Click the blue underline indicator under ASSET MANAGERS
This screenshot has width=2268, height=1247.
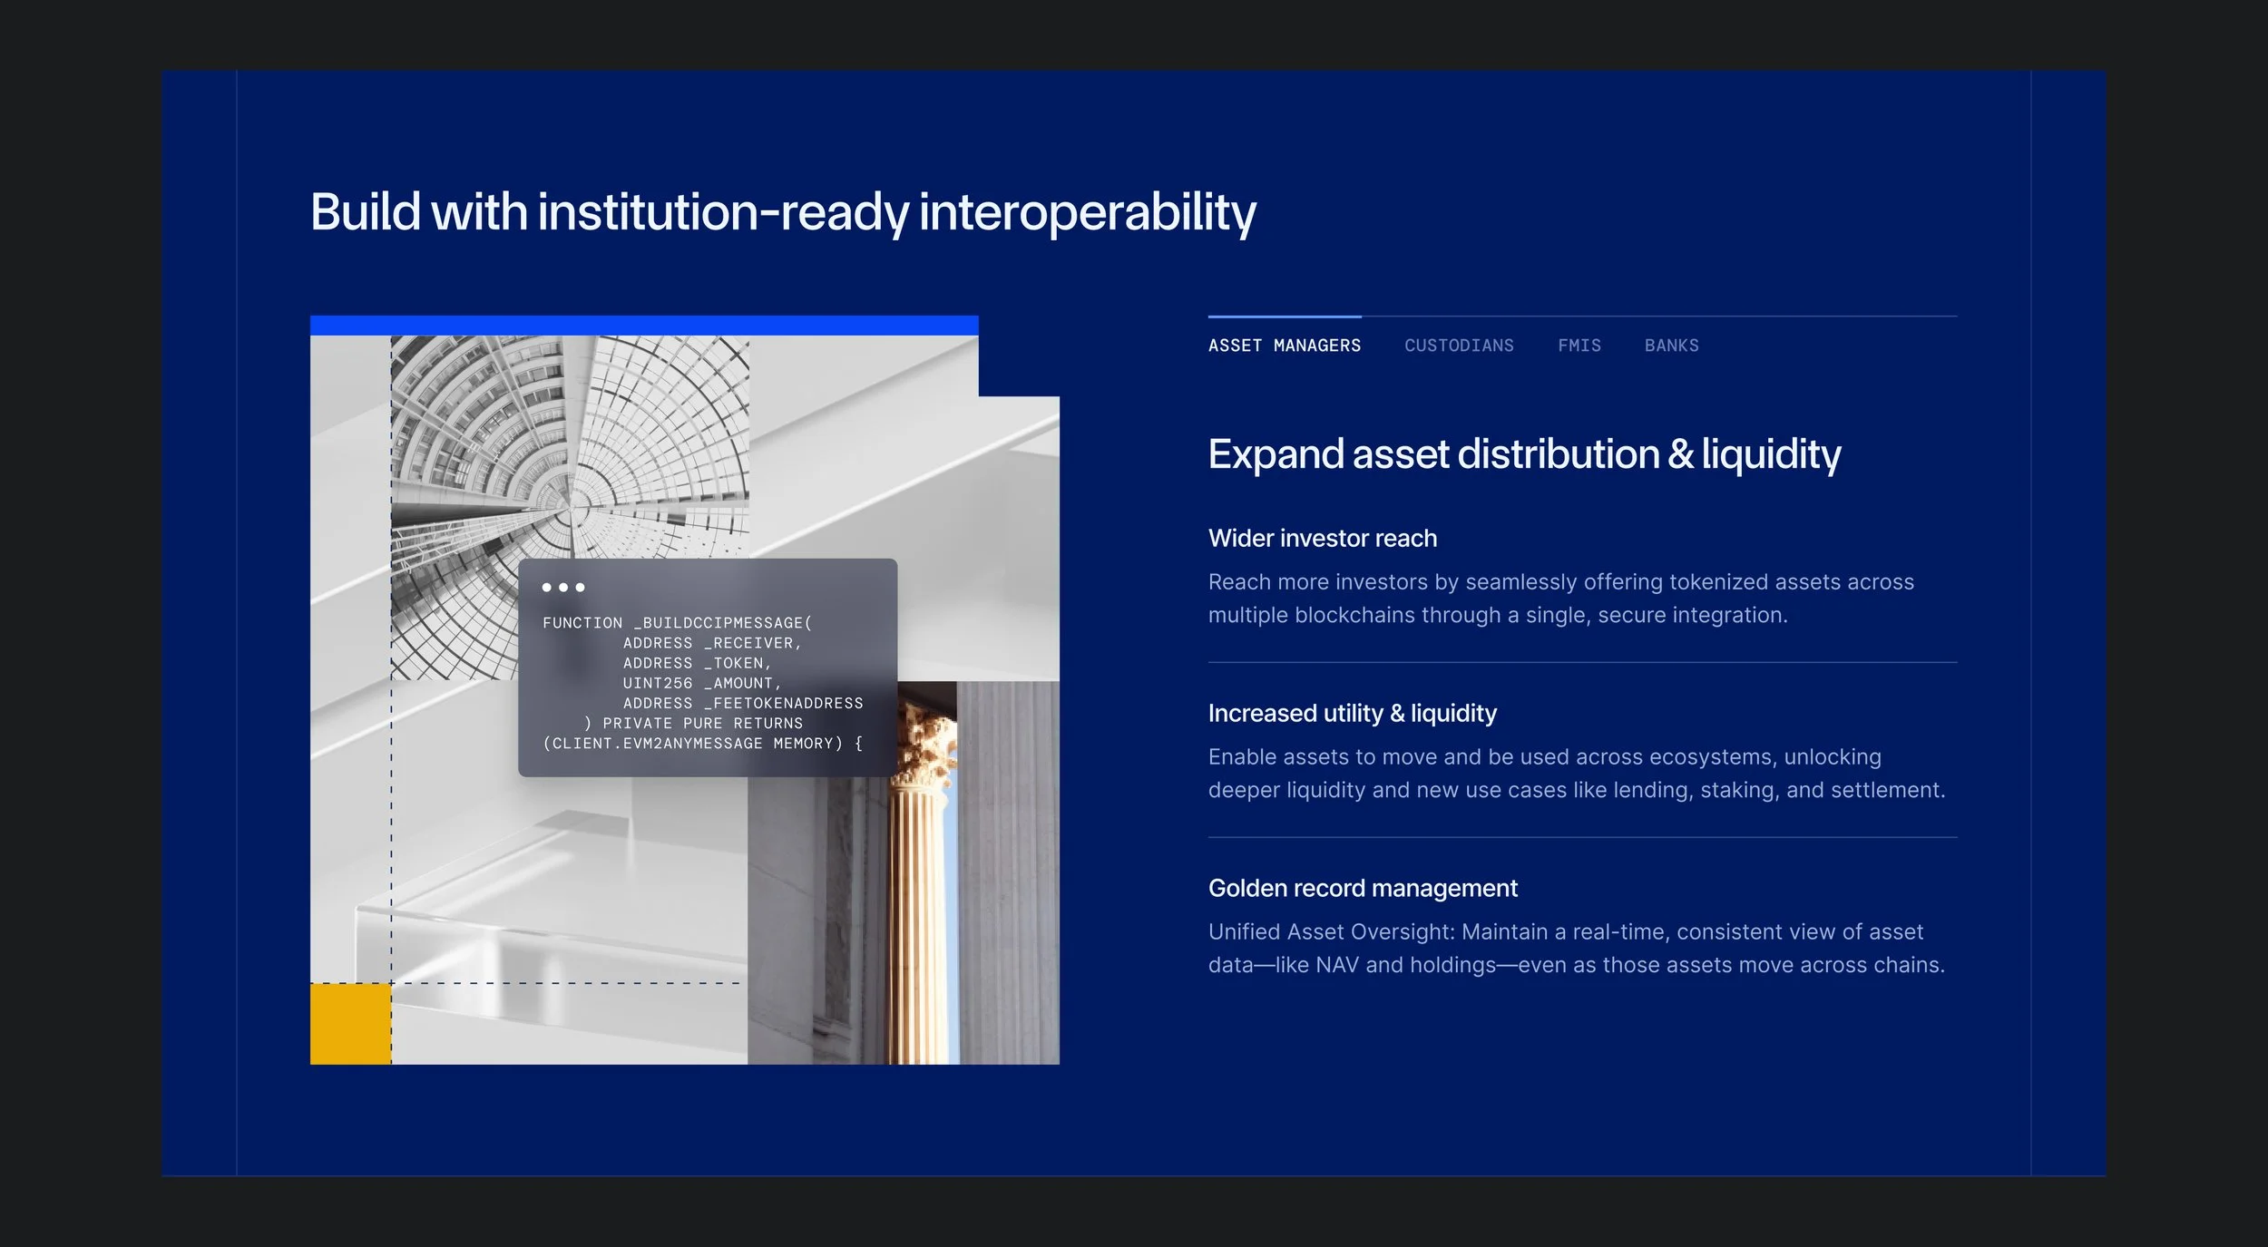click(x=1284, y=317)
